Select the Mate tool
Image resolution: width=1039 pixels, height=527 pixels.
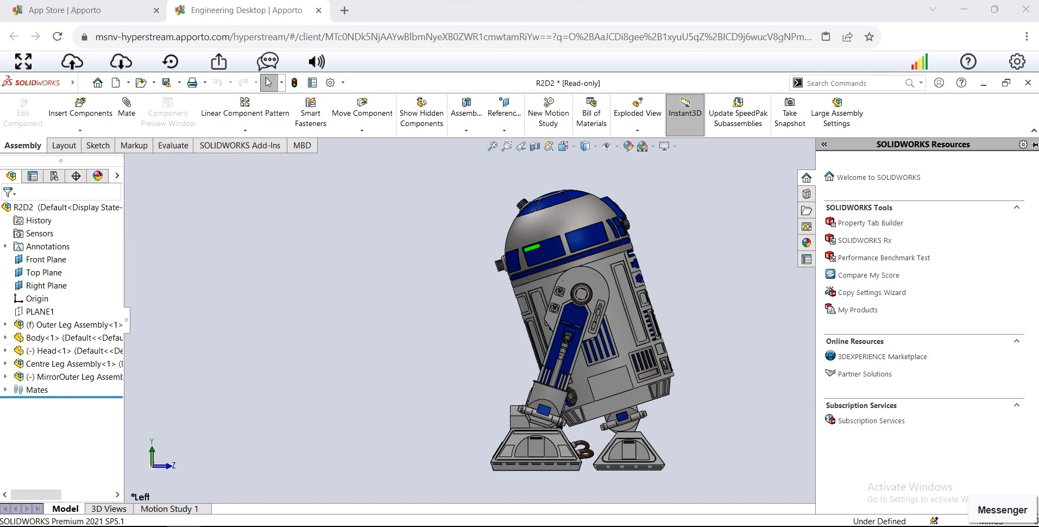pyautogui.click(x=126, y=109)
